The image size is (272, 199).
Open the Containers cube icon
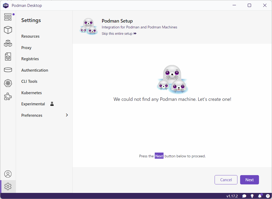point(8,30)
